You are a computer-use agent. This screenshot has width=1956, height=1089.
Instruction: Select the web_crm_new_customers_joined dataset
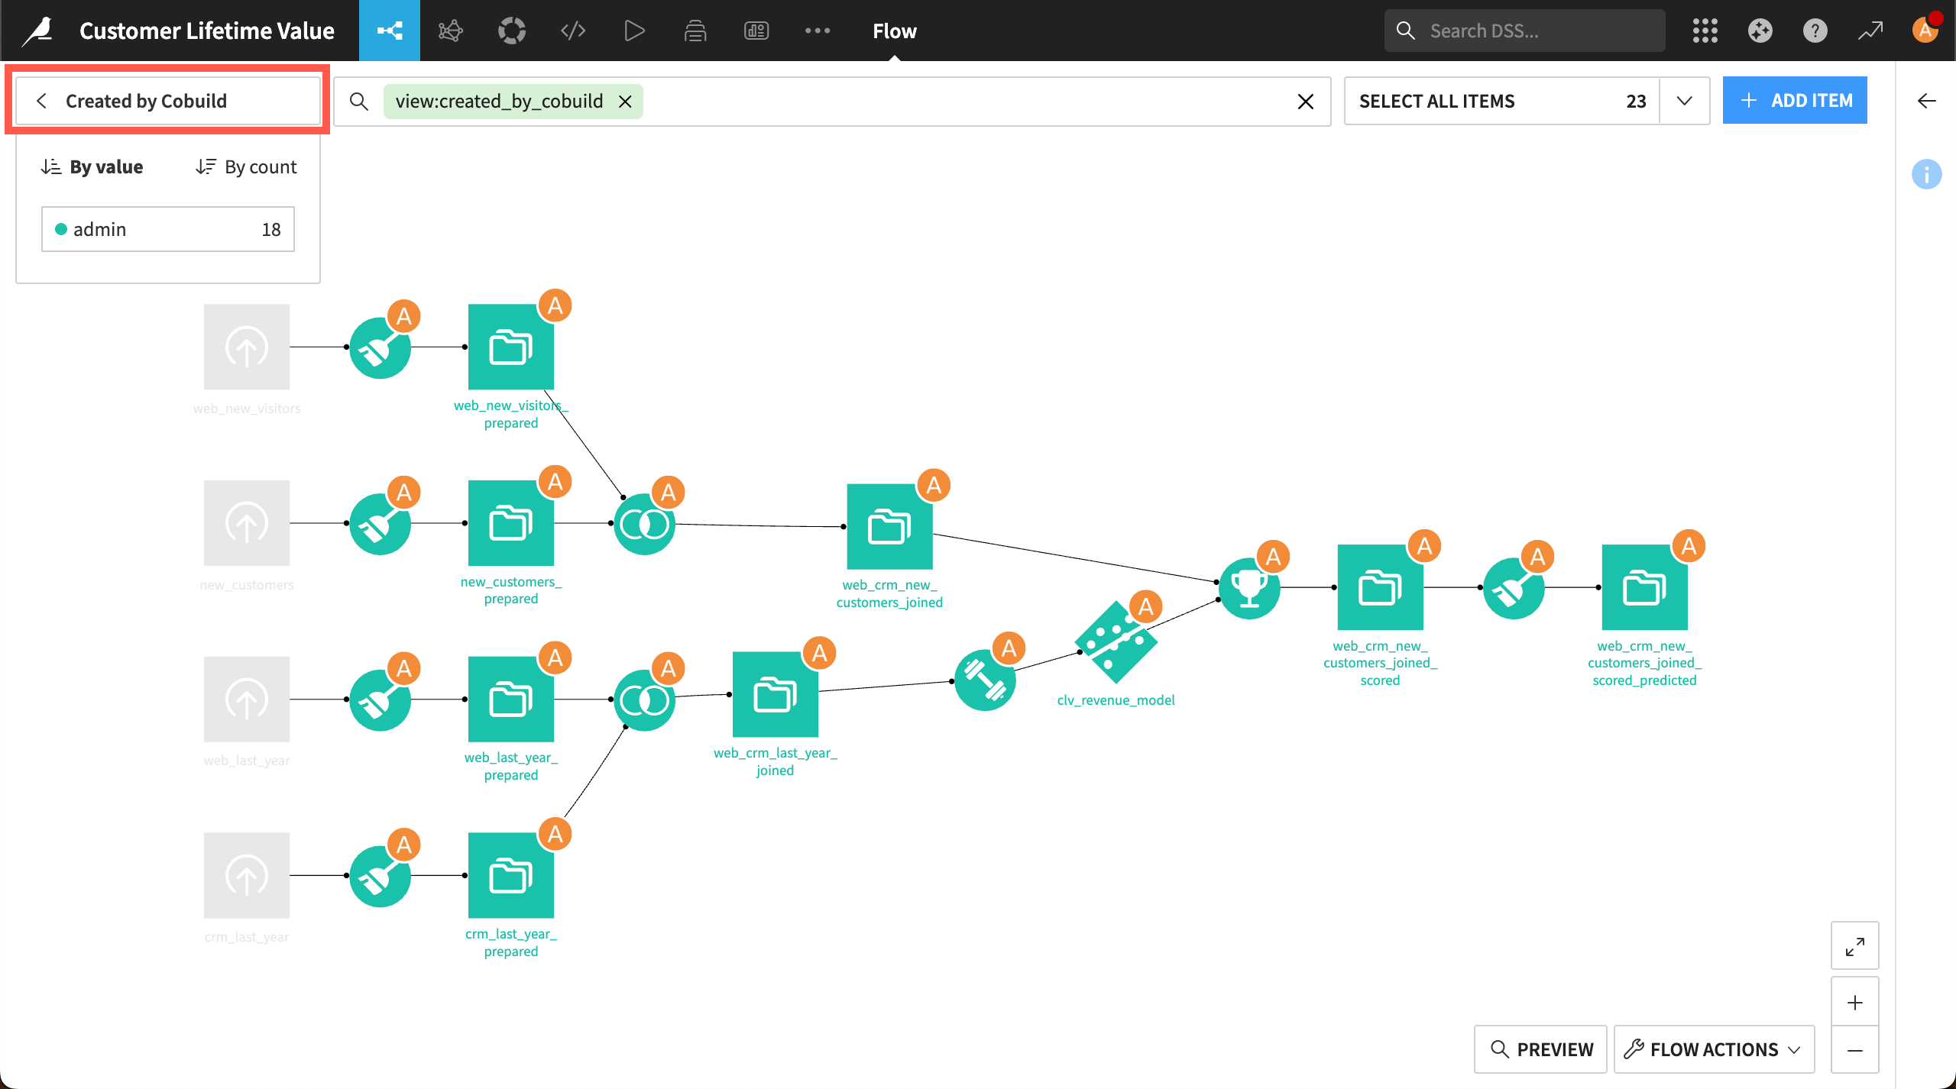click(x=890, y=526)
